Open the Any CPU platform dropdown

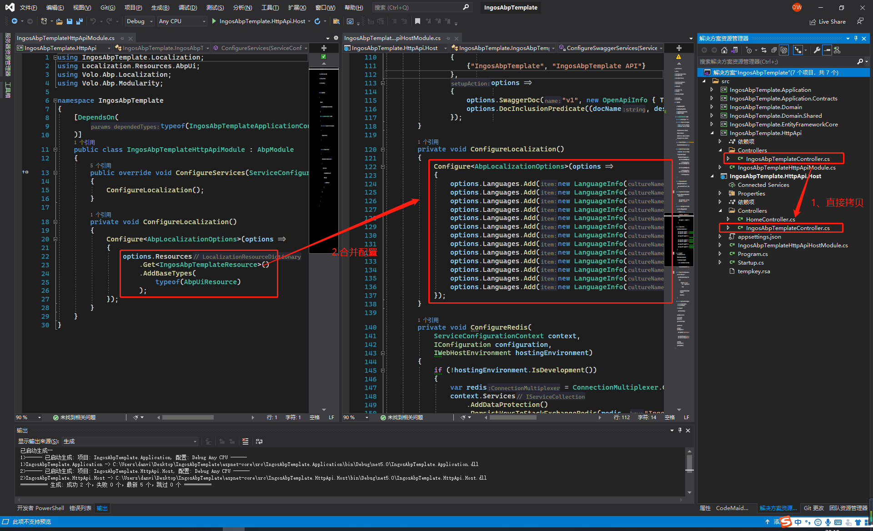[x=182, y=21]
